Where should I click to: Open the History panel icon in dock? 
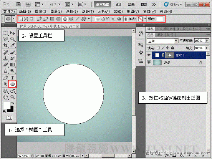point(141,33)
